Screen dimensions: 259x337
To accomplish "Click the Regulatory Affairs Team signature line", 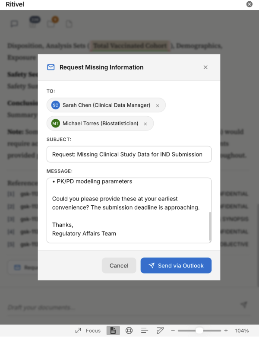I will click(x=84, y=234).
